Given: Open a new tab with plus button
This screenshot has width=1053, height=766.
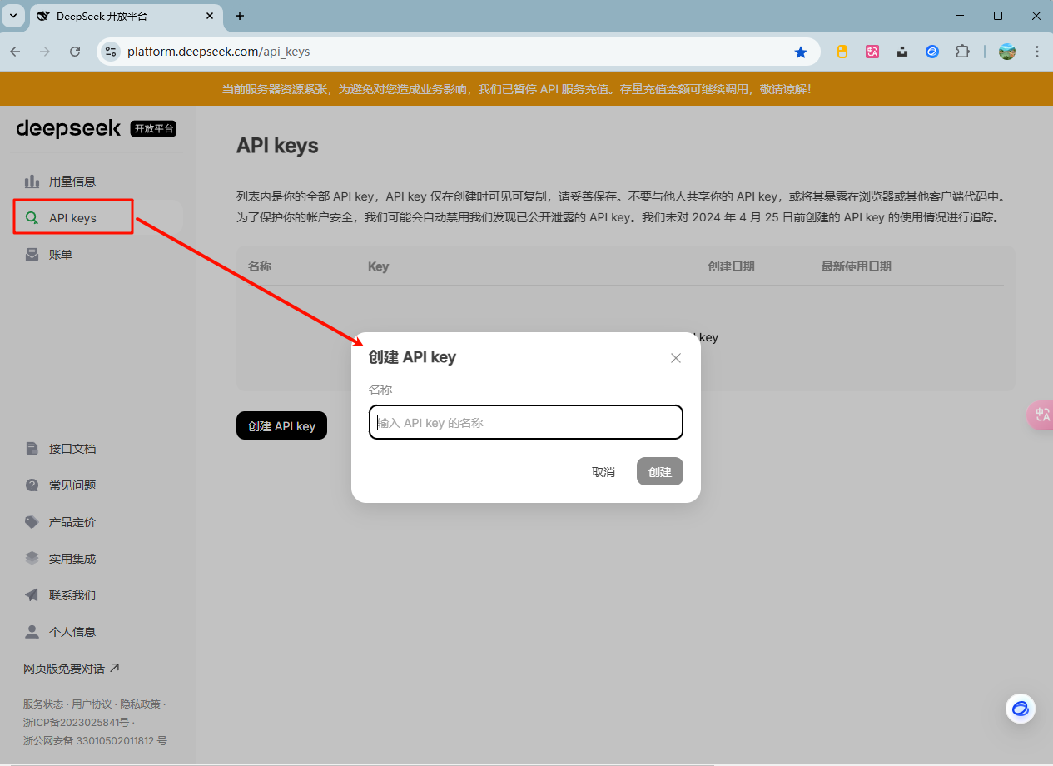Looking at the screenshot, I should pos(240,16).
